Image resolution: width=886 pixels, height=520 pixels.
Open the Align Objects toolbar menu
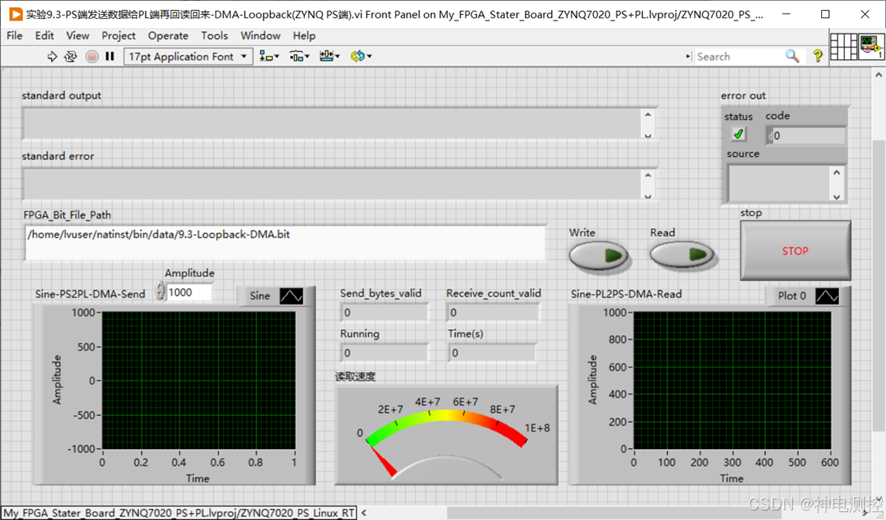pyautogui.click(x=269, y=57)
